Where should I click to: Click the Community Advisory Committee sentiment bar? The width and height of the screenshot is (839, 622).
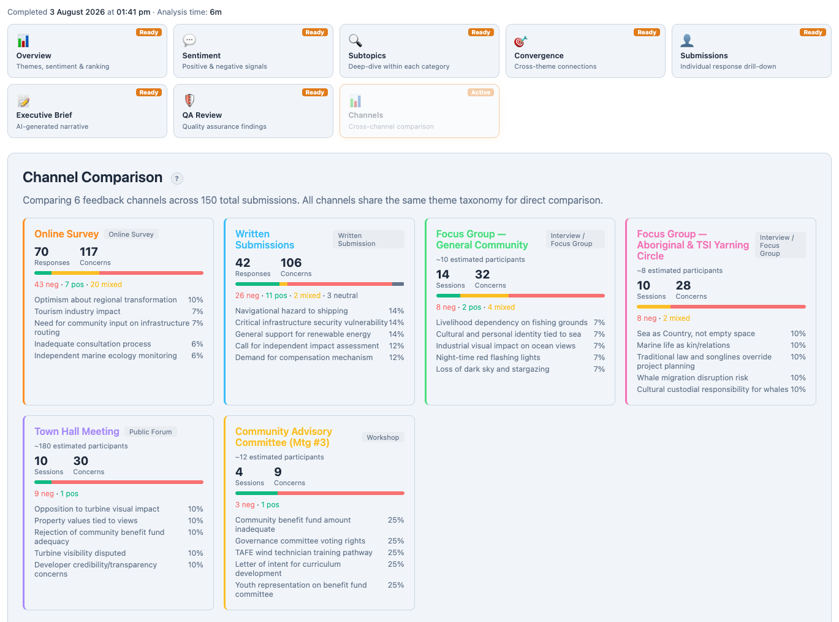point(320,493)
